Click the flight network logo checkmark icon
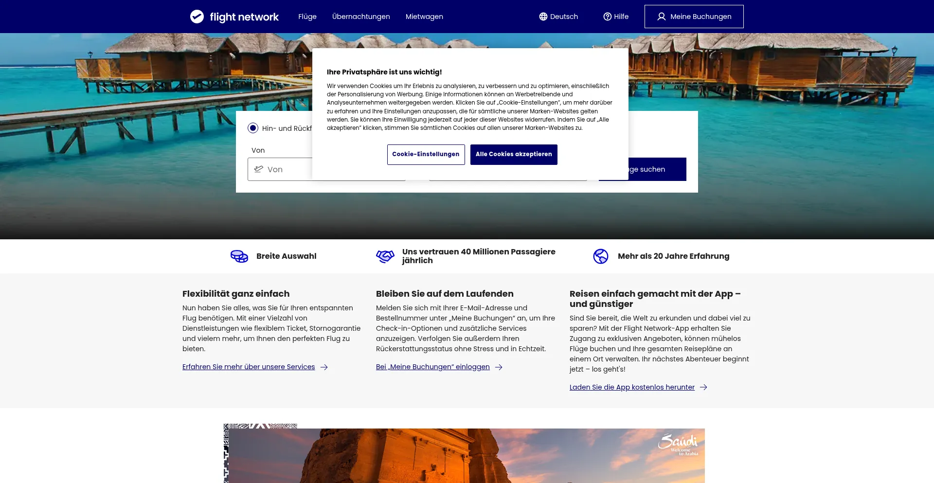This screenshot has width=934, height=483. coord(197,17)
